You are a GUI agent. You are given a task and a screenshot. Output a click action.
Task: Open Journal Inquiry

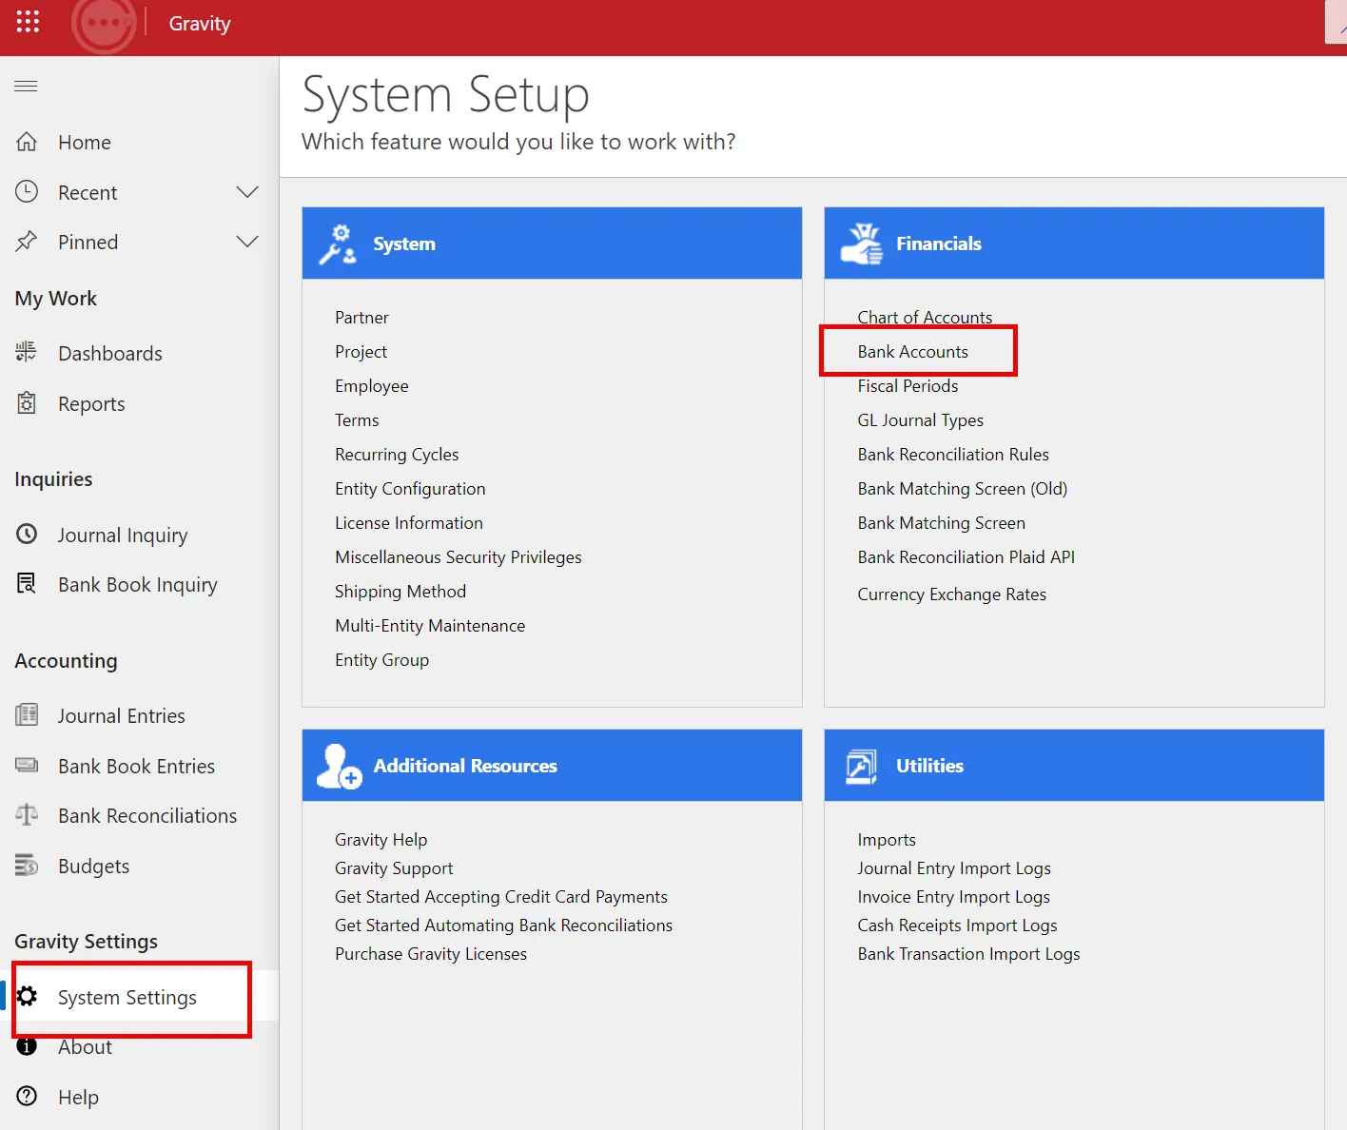coord(123,536)
